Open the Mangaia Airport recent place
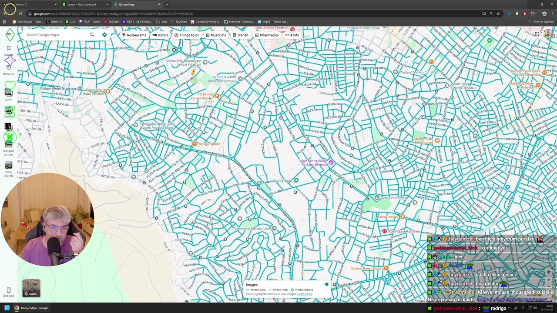Viewport: 557px width, 313px height. [8, 143]
